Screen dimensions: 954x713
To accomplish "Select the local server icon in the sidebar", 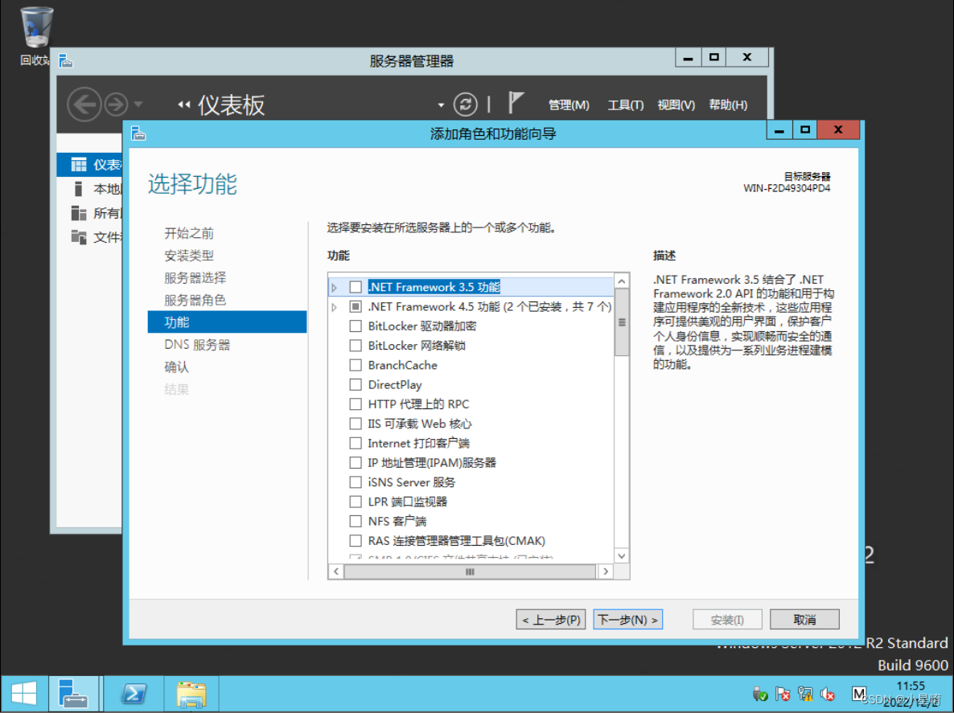I will pos(79,189).
